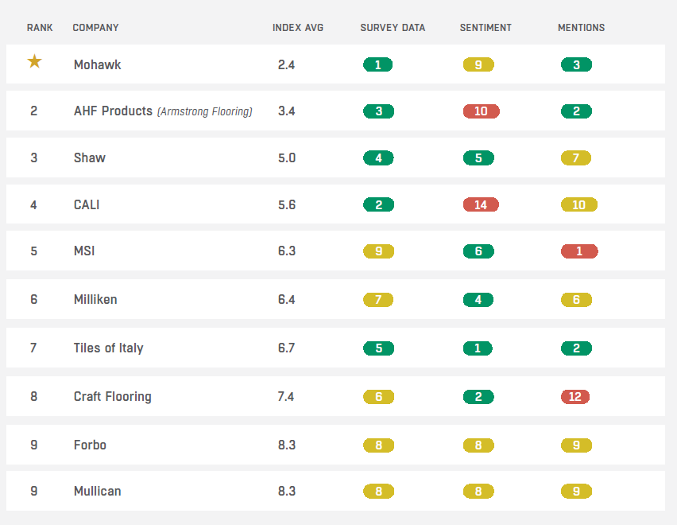Image resolution: width=677 pixels, height=525 pixels.
Task: Sort by the COMPANY column header
Action: coord(95,28)
